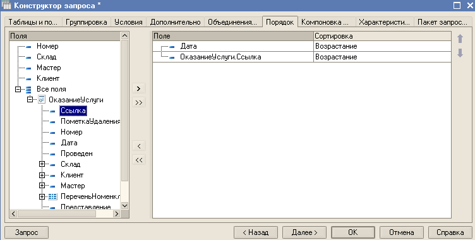Change sorting for ОказаниеУслуги.Ссылка row
Screen dimensions: 475x240
tap(382, 57)
